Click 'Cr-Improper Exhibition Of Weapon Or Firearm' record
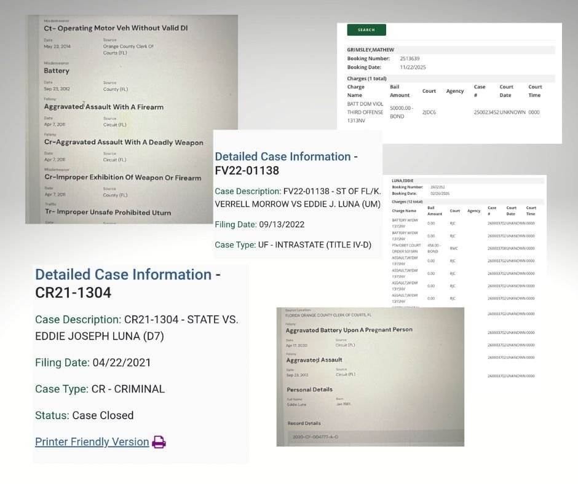The image size is (578, 484). pos(123,178)
